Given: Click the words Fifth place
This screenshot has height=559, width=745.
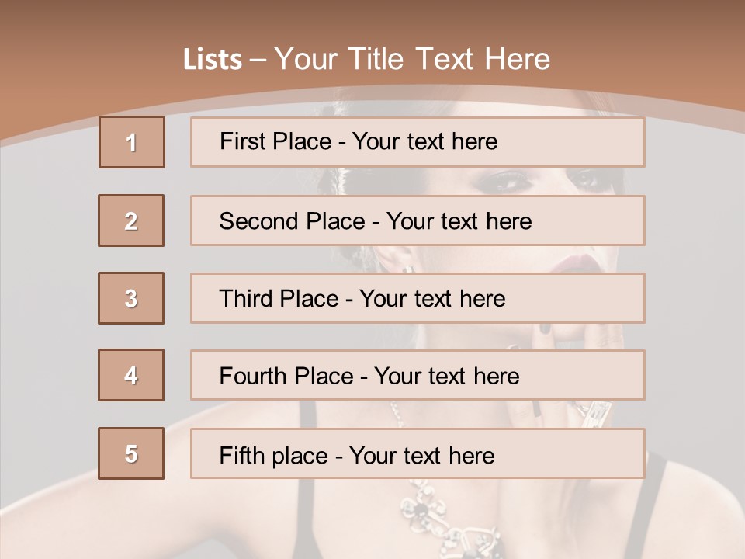Looking at the screenshot, I should pyautogui.click(x=274, y=456).
